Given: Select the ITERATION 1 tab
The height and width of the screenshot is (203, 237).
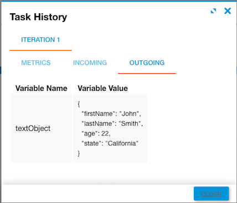Looking at the screenshot, I should [40, 40].
